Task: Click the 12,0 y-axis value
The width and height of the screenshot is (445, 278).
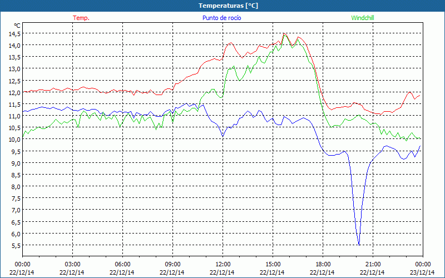Action: click(14, 92)
